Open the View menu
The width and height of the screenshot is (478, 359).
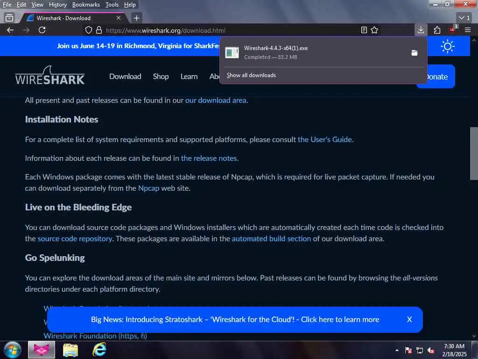(x=37, y=5)
